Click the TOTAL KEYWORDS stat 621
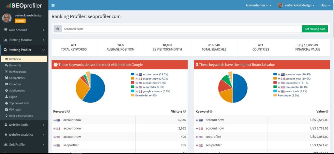Screen dimensions: 334x154 click(74, 47)
